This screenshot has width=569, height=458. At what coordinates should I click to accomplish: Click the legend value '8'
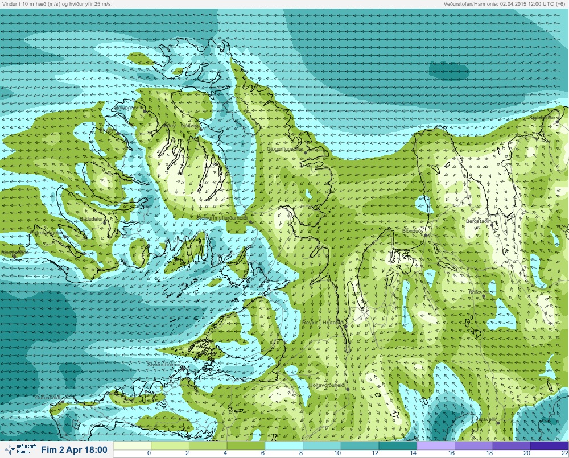301,453
